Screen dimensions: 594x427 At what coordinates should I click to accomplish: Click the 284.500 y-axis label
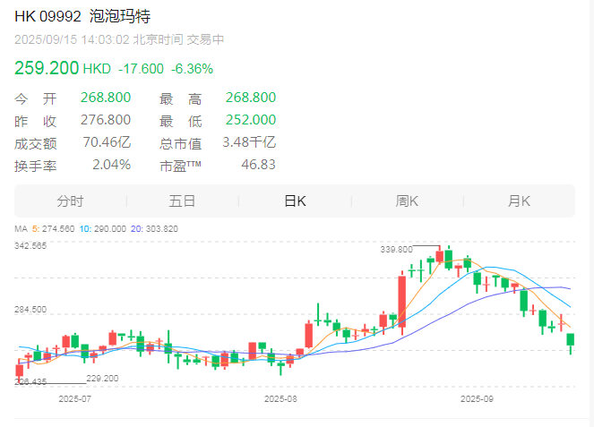(30, 309)
